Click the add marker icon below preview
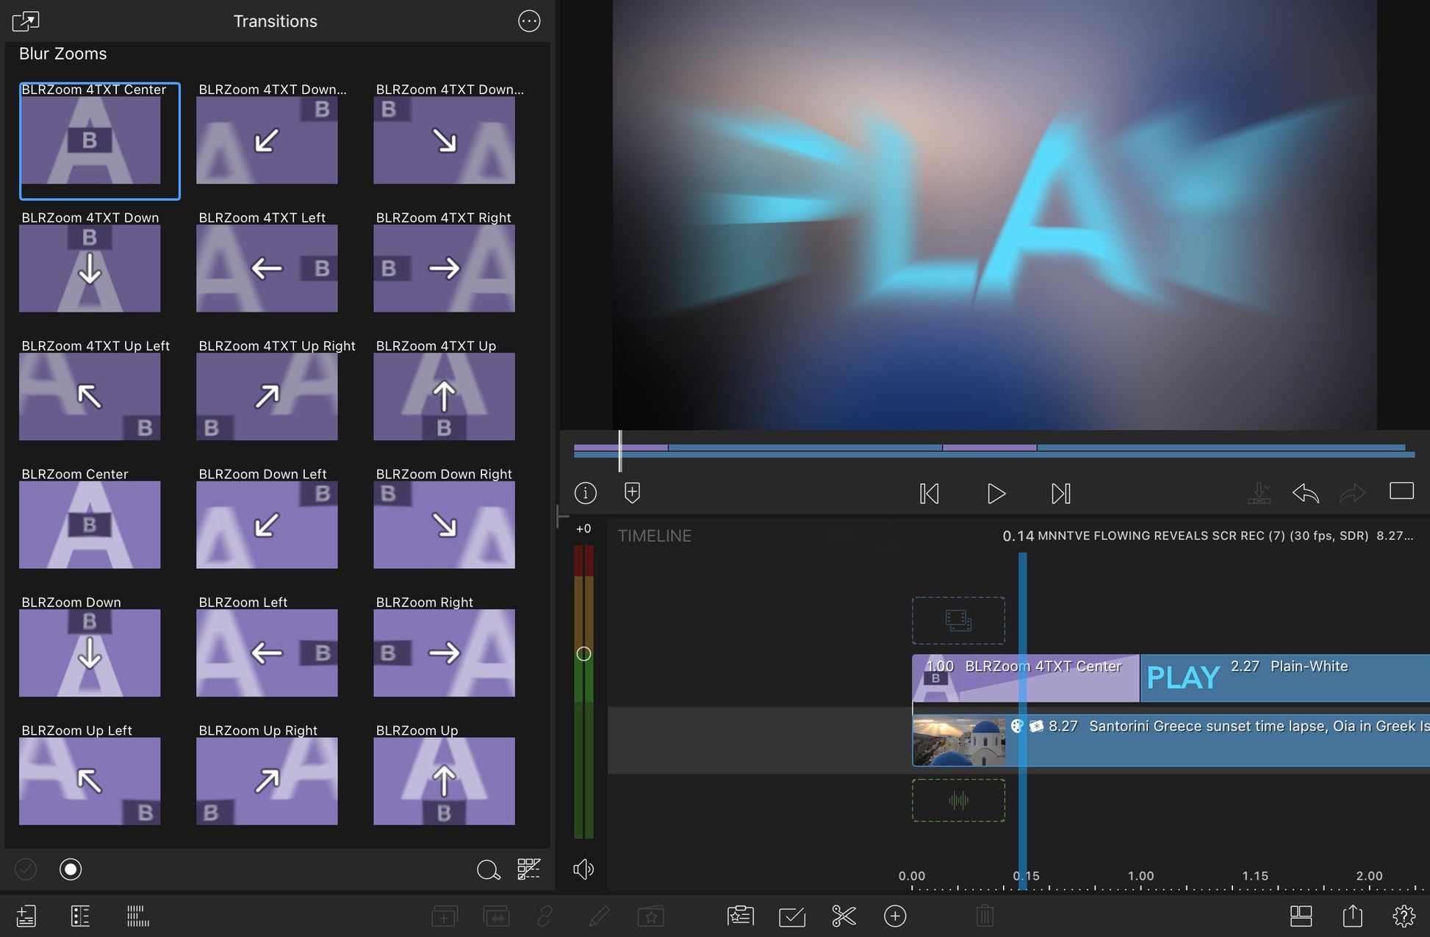 pos(632,492)
